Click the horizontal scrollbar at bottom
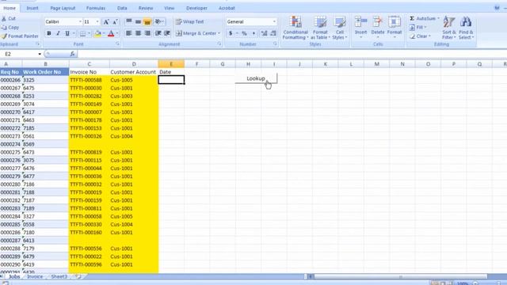Viewport: 507px width, 285px height. [x=400, y=276]
